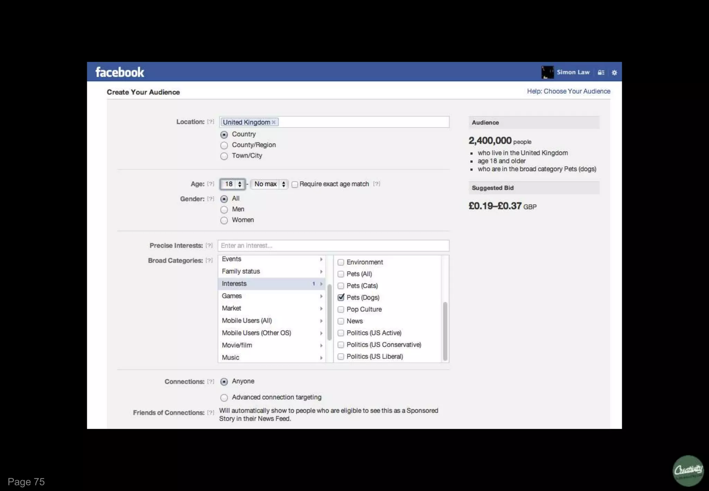This screenshot has width=709, height=491.
Task: Click the Location help question mark icon
Action: click(x=210, y=122)
